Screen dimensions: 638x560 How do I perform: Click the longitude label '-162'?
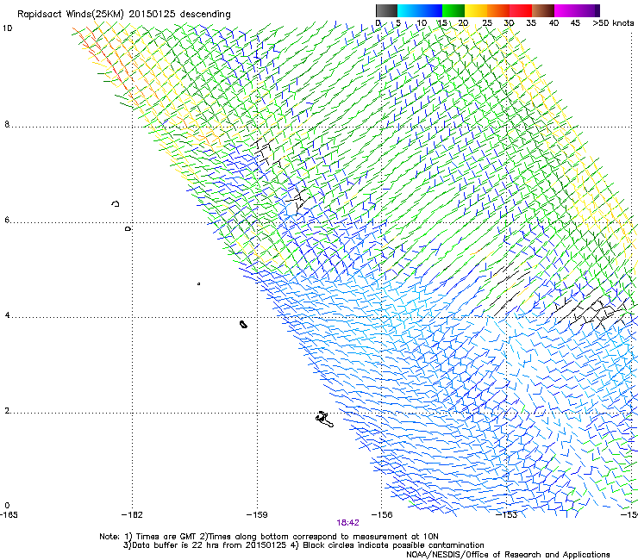click(132, 515)
